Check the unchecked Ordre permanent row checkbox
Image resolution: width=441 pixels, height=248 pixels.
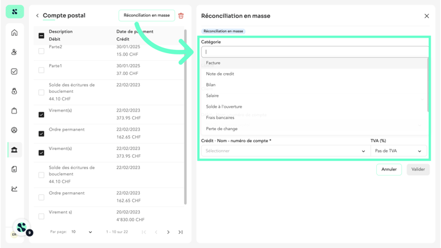41,197
